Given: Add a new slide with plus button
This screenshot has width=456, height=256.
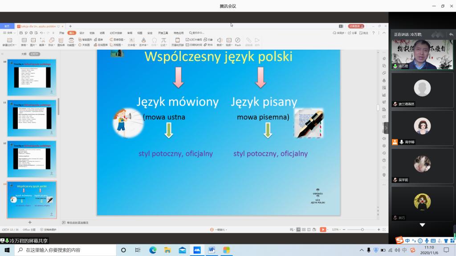Looking at the screenshot, I should [x=30, y=222].
